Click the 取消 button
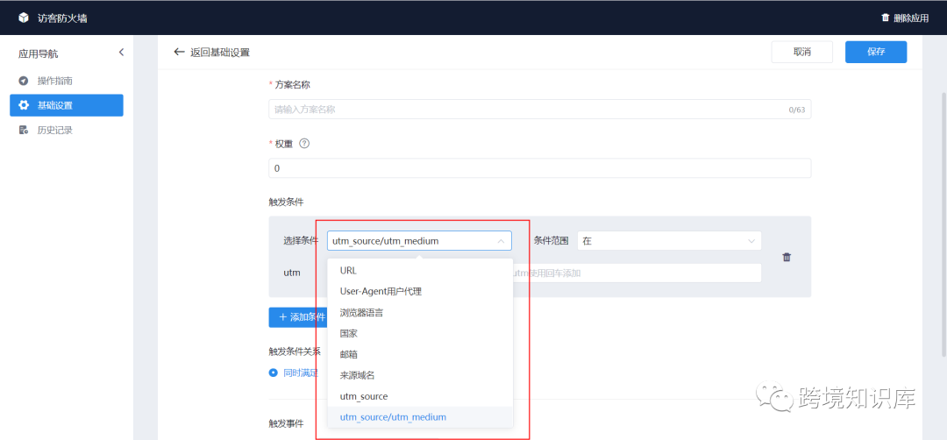This screenshot has width=947, height=440. tap(802, 52)
